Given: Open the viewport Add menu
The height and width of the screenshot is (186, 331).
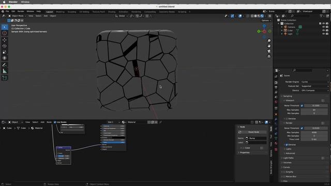Looking at the screenshot, I should [x=46, y=16].
